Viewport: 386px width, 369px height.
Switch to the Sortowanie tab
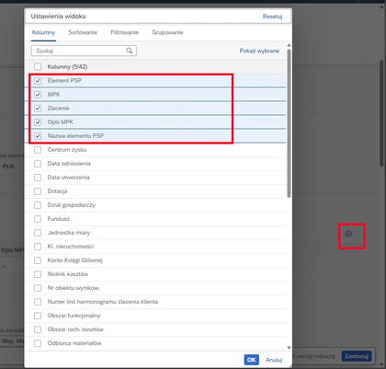83,32
